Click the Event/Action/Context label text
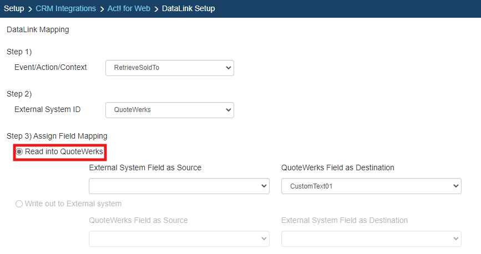The image size is (481, 254). [x=50, y=67]
